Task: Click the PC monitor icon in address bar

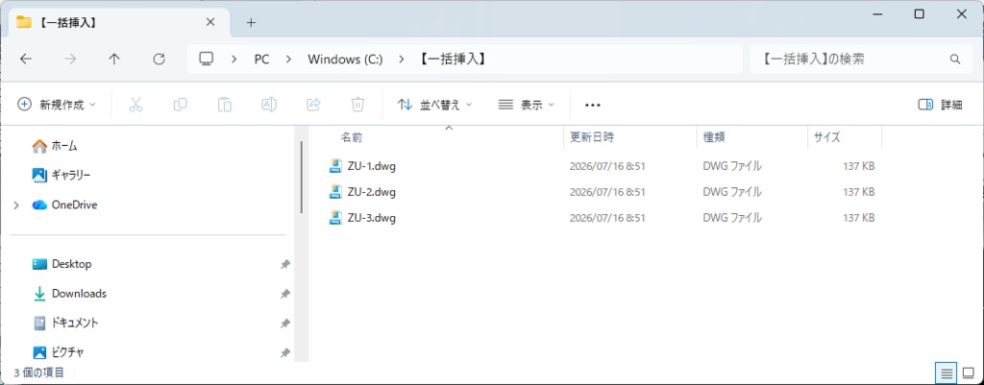Action: tap(207, 59)
